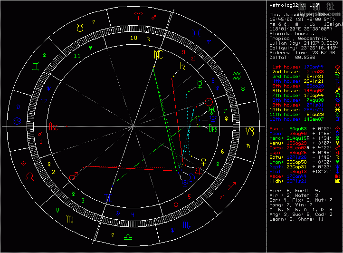Select house number 11 on the chart

click(77, 56)
